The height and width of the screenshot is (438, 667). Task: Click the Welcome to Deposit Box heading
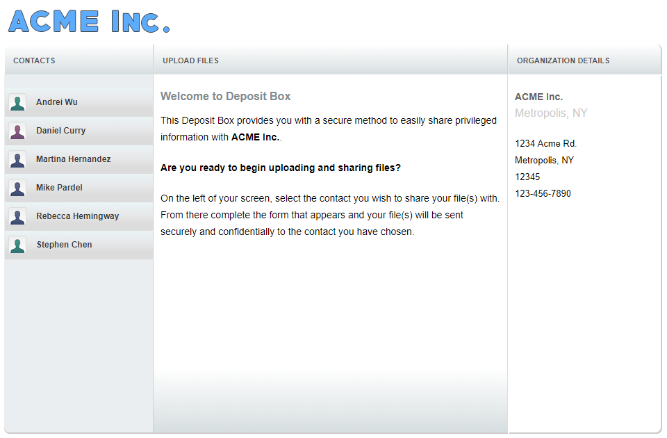tap(225, 96)
